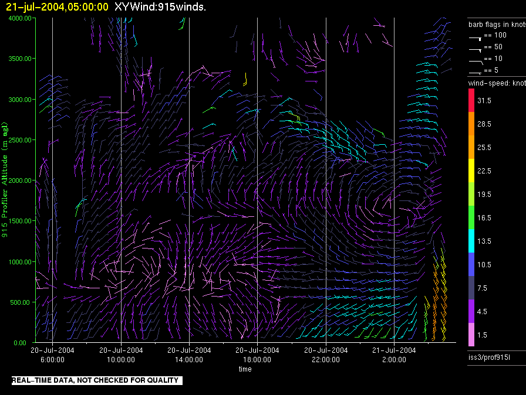Click the 13.5 wind-speed scale value
Viewport: 526px width, 395px height.
[484, 241]
